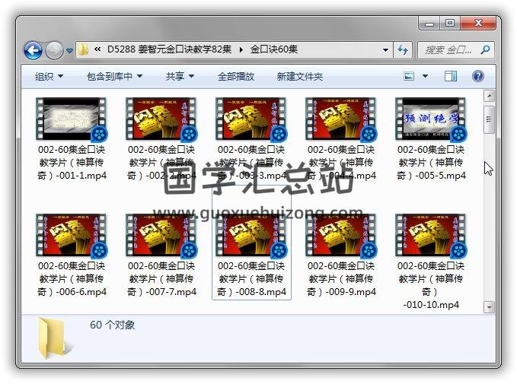Click the 金口诀60集 breadcrumb in address bar
This screenshot has height=384, width=517.
(273, 50)
